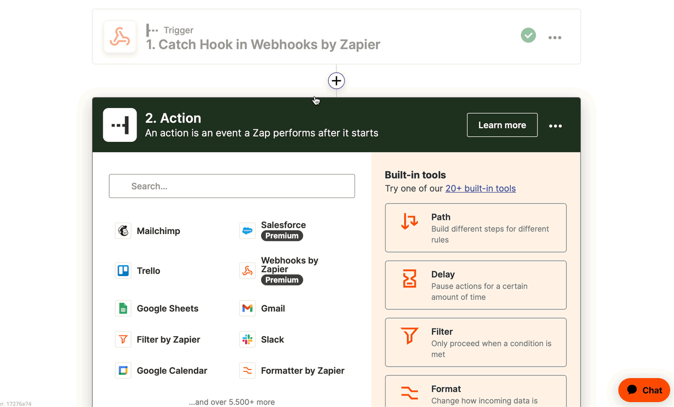Pick the Gmail app icon

tap(247, 308)
